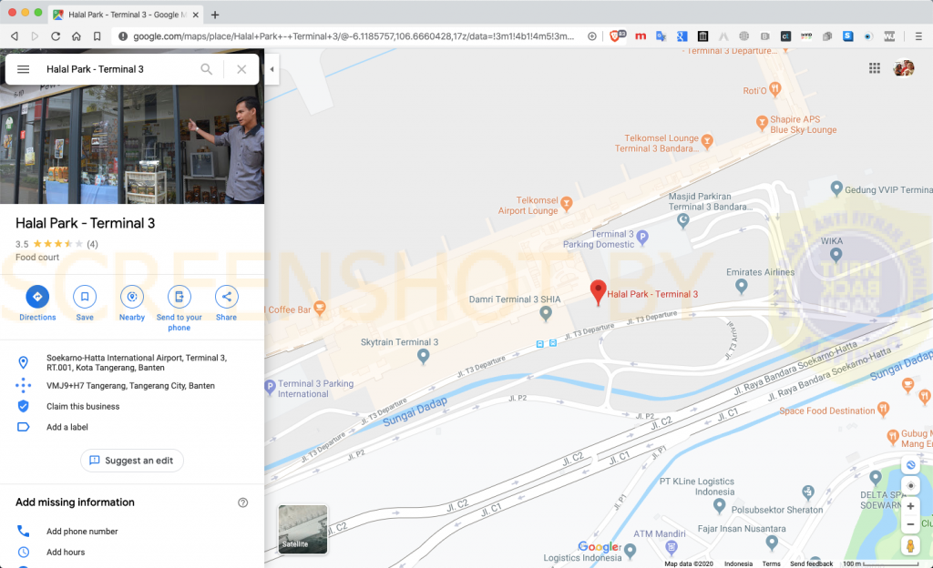Screen dimensions: 933x568
Task: Click Indonesia link in map footer
Action: click(738, 563)
